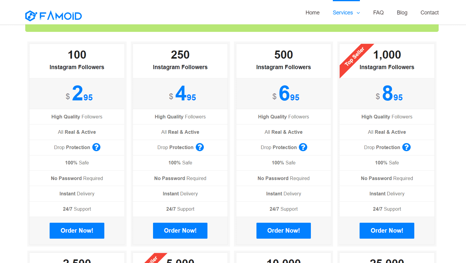Open Drop Protection help in 1,000 Followers card
Screen dimensions: 466x263
click(x=406, y=147)
